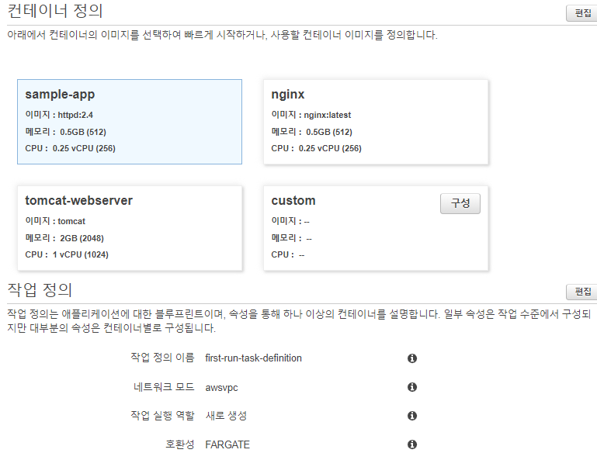597x453 pixels.
Task: Click the '호환성' label
Action: pyautogui.click(x=179, y=444)
